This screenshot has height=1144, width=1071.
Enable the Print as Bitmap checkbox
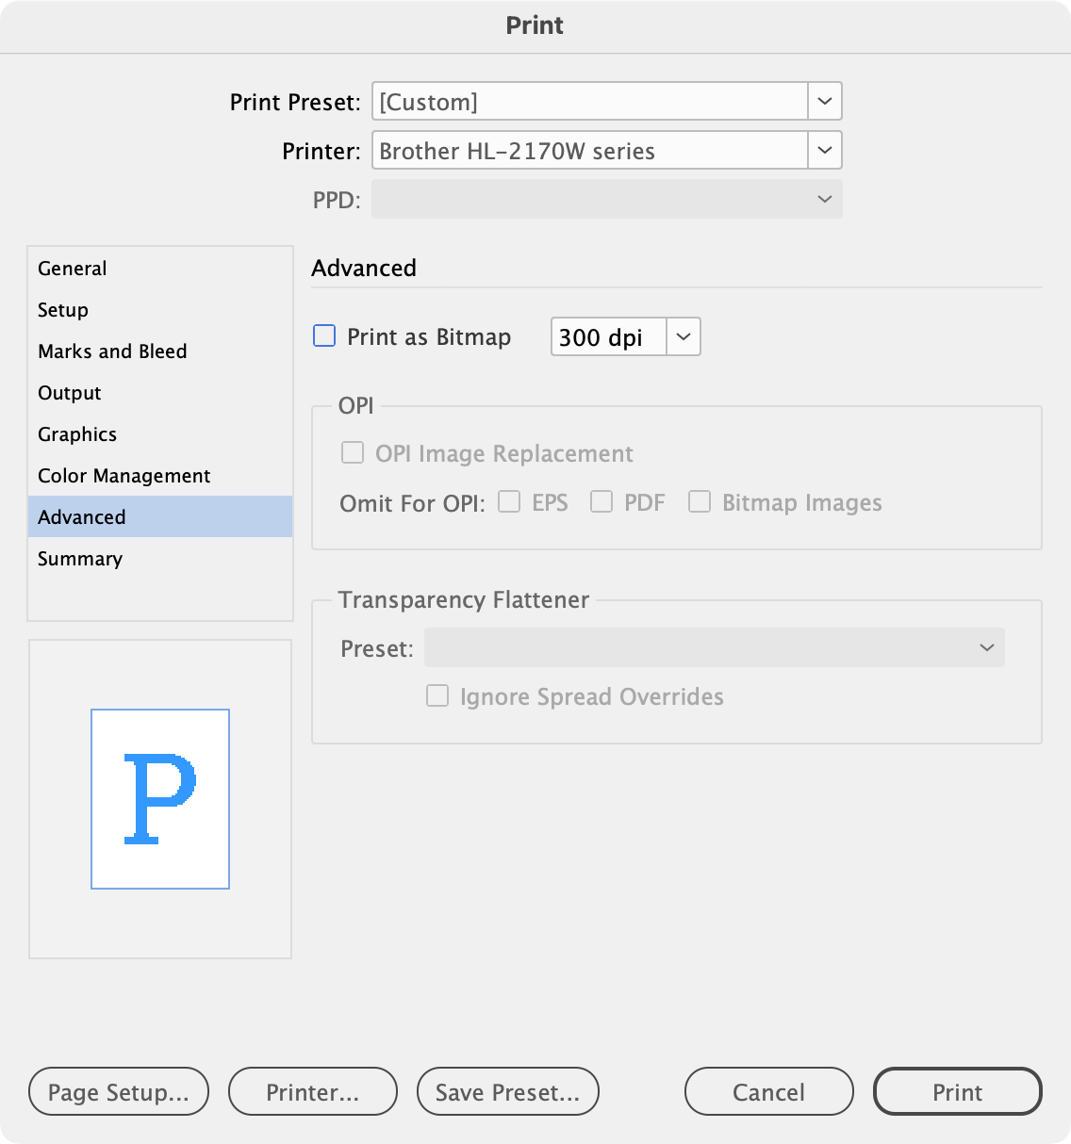tap(323, 335)
